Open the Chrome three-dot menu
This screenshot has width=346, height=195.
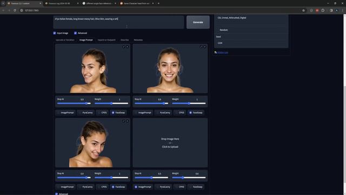coord(342,10)
